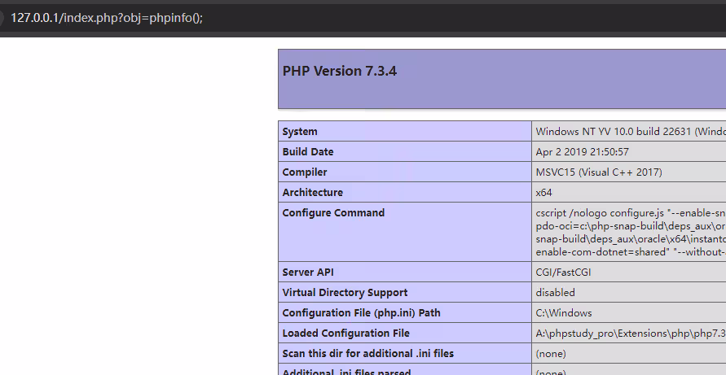Click the Loaded Configuration File label
The height and width of the screenshot is (375, 726).
point(345,334)
